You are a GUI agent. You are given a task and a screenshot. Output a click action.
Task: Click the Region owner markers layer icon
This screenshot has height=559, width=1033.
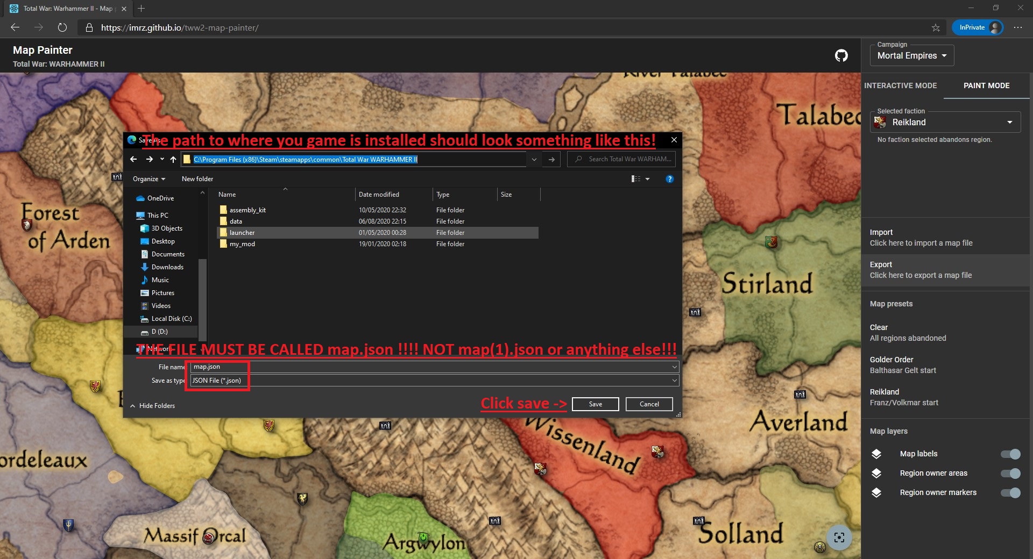pyautogui.click(x=876, y=492)
